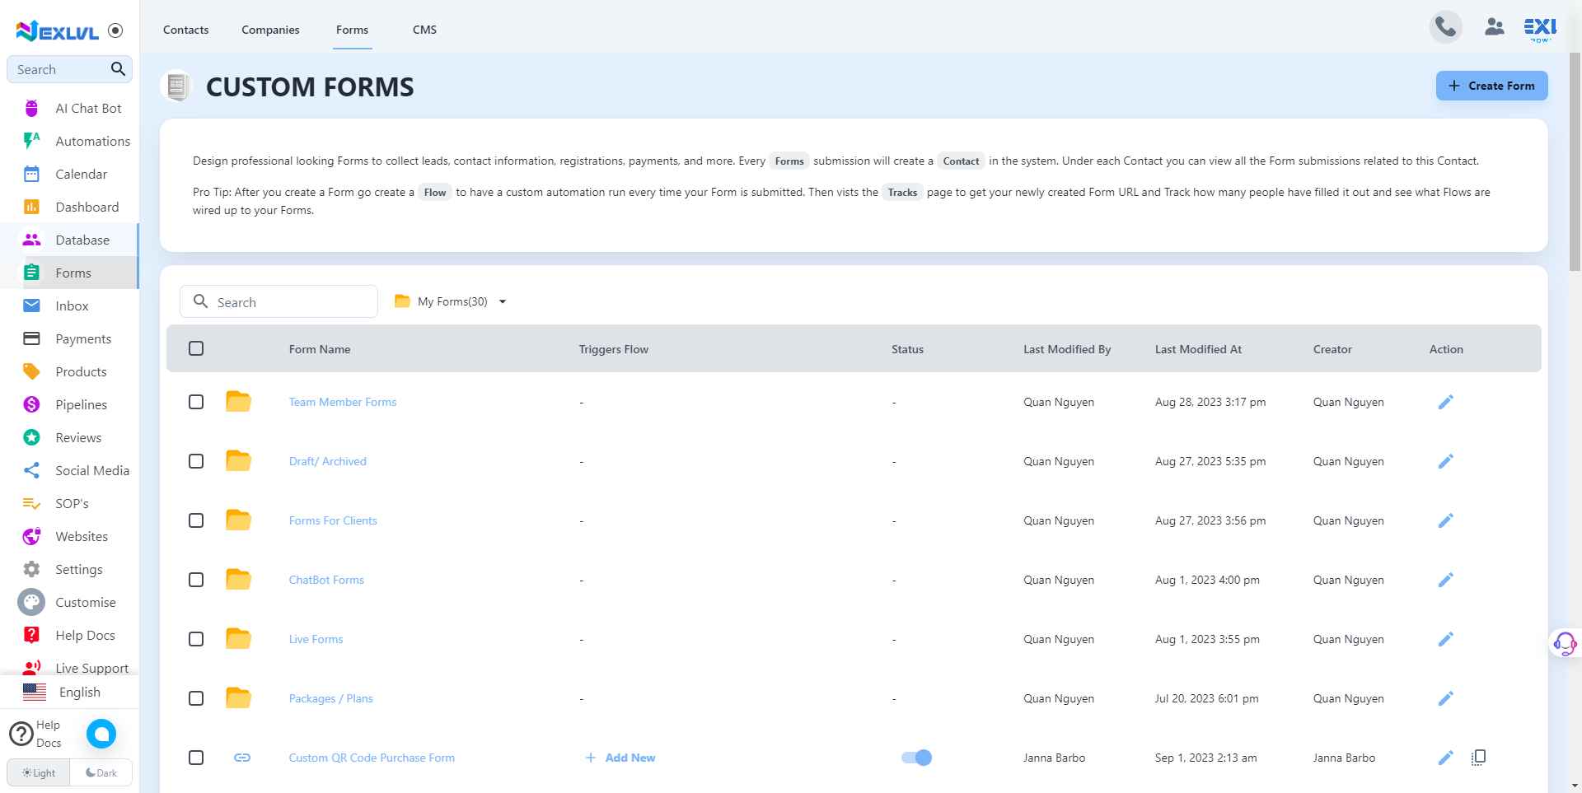Edit the Draft/ Archived folder
The image size is (1582, 793).
(1445, 461)
